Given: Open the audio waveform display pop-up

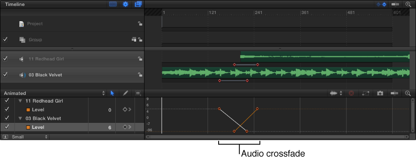Looking at the screenshot, I should (336, 93).
